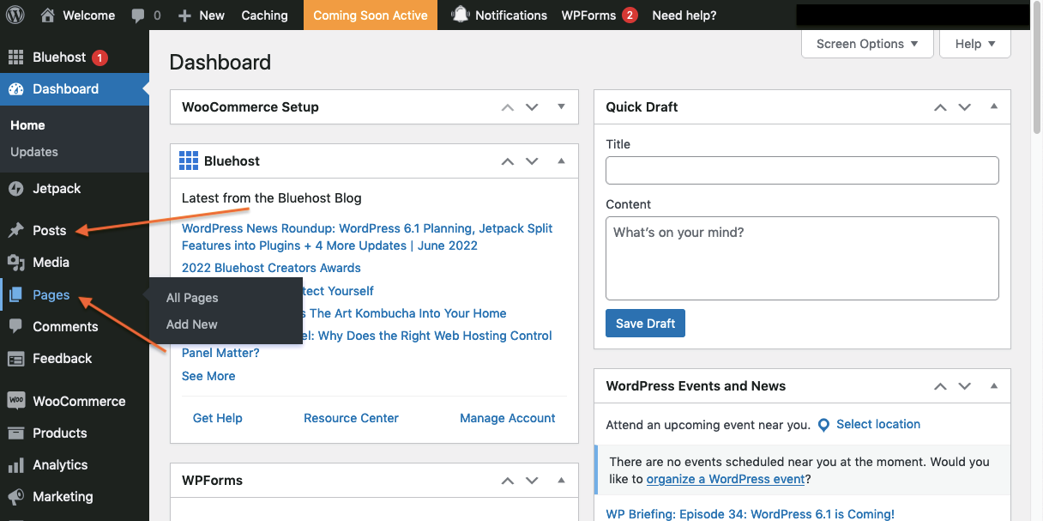The image size is (1043, 521).
Task: Click the Products box icon
Action: tap(15, 433)
